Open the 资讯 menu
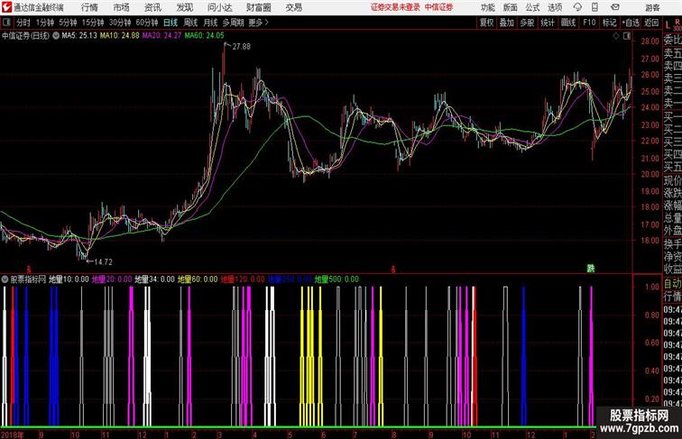 pyautogui.click(x=152, y=7)
